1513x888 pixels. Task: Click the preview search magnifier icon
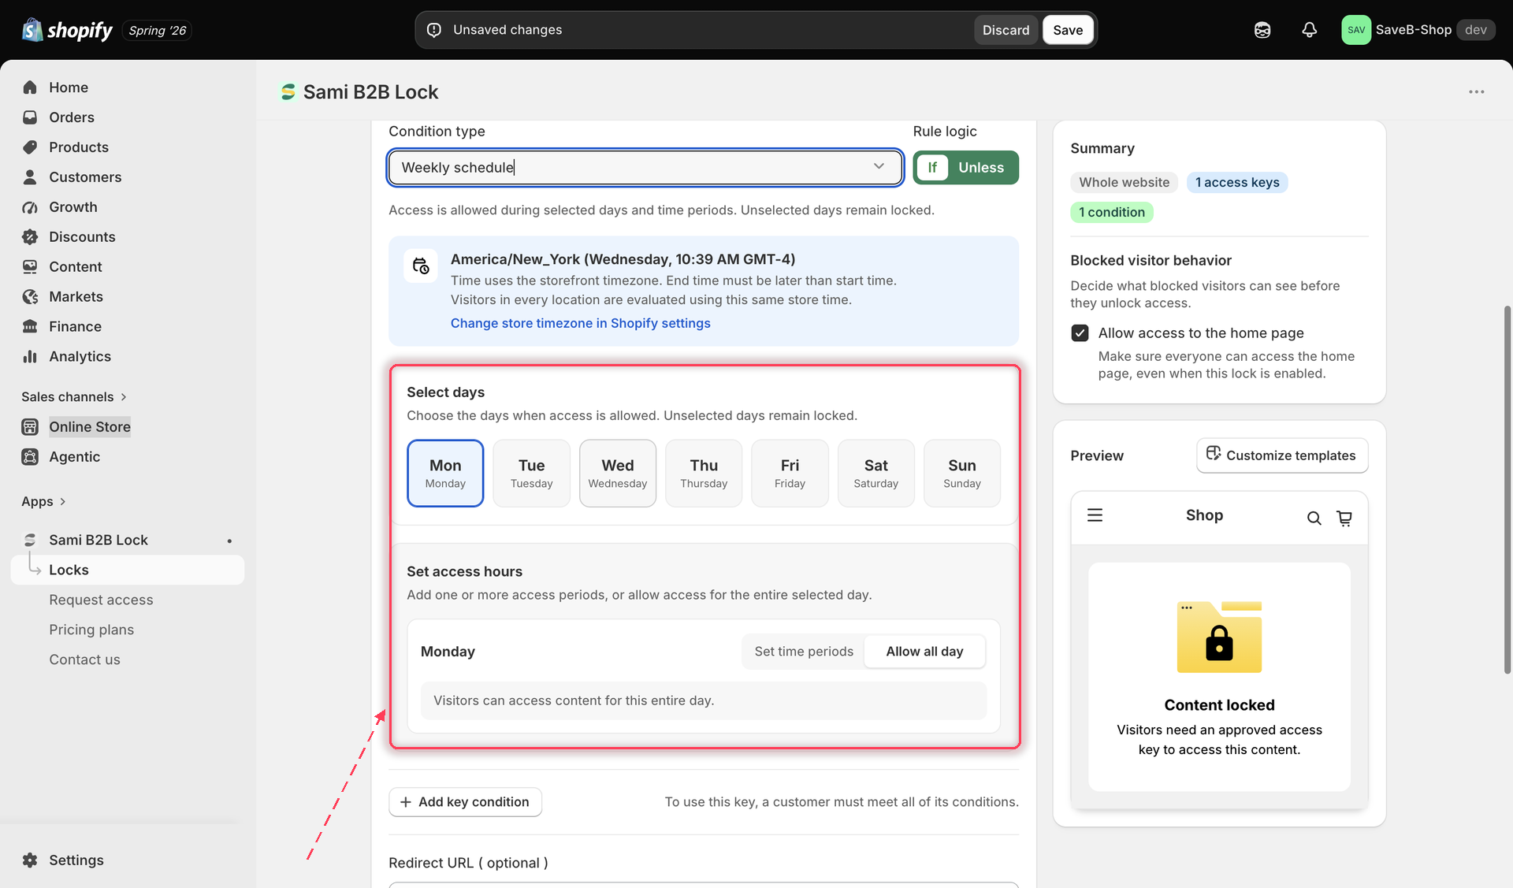(x=1314, y=518)
